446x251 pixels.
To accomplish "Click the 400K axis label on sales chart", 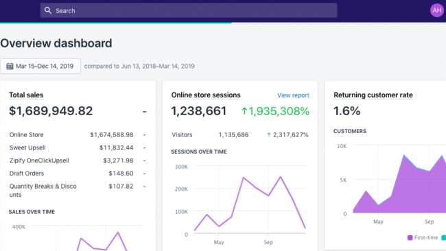I will click(19, 227).
